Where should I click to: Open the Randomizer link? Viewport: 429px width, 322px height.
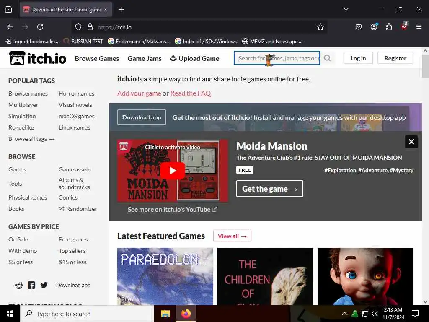[78, 209]
